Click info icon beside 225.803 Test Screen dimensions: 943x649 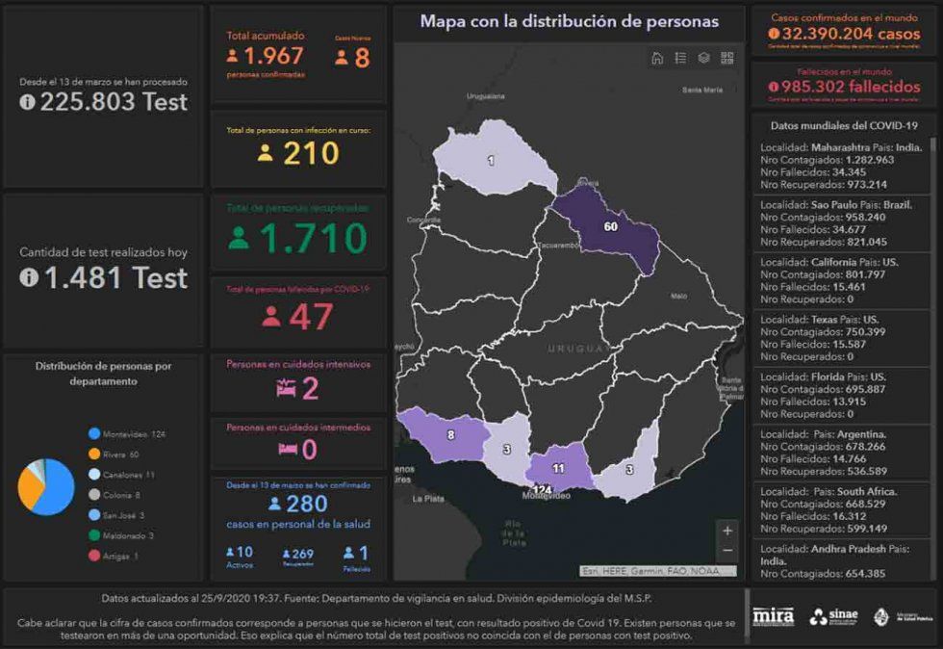[x=28, y=103]
